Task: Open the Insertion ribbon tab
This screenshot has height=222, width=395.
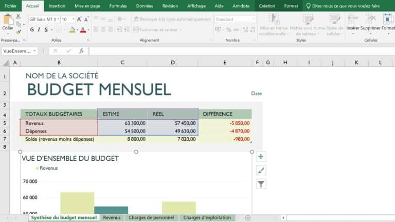Action: [57, 6]
